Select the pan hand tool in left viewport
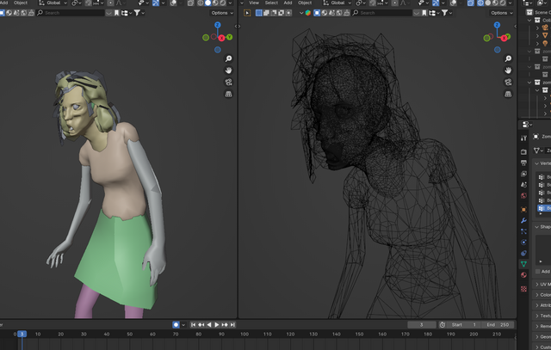 click(x=229, y=70)
